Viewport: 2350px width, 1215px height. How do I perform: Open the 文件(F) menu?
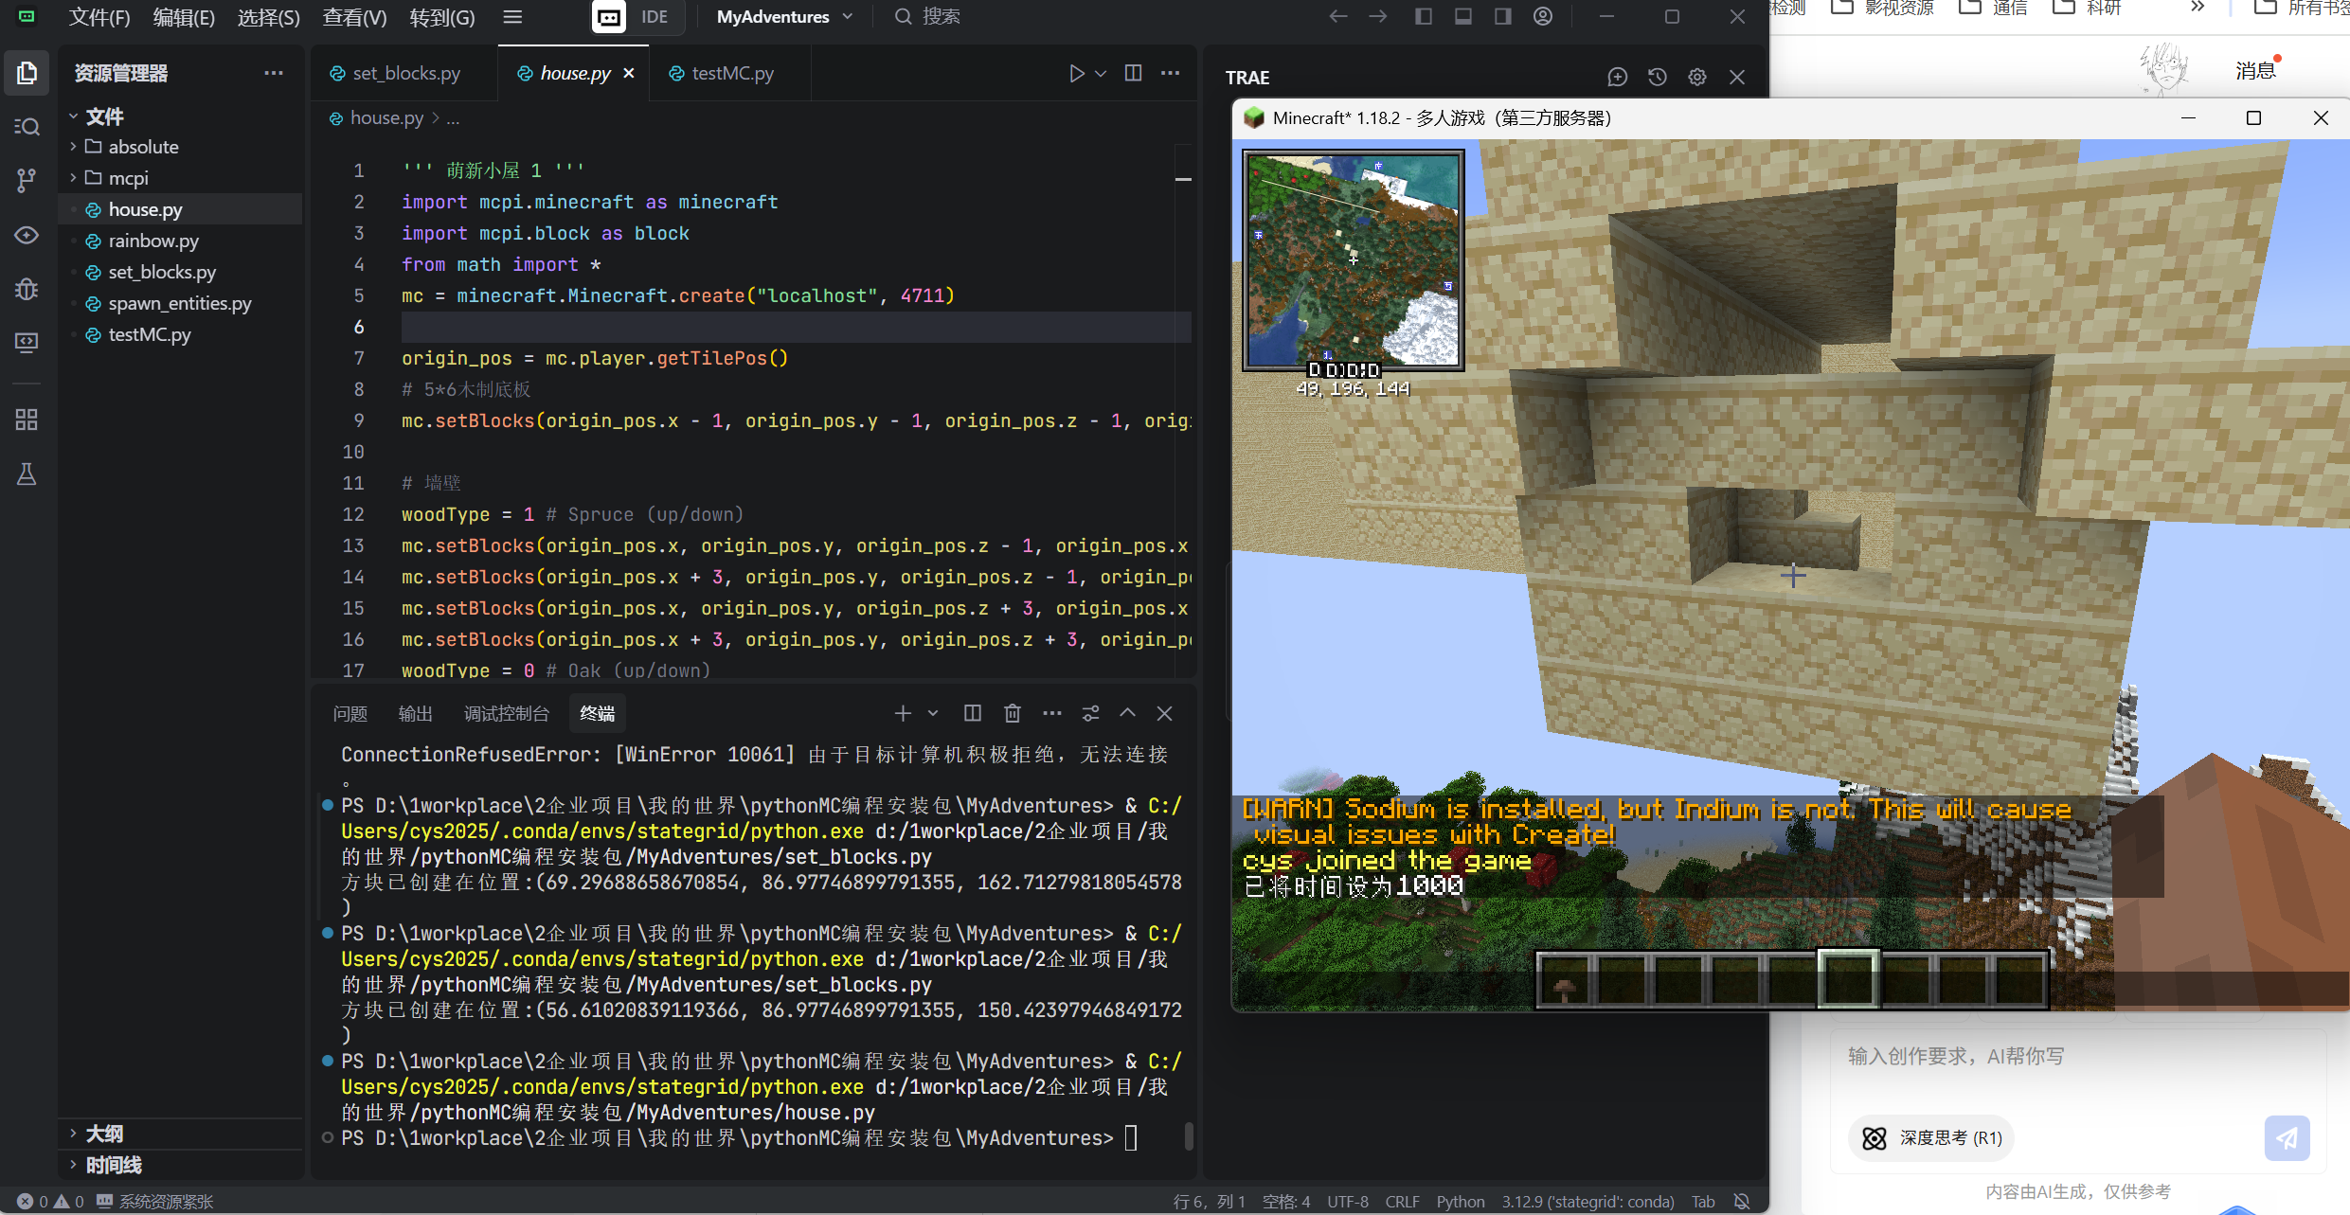[99, 17]
